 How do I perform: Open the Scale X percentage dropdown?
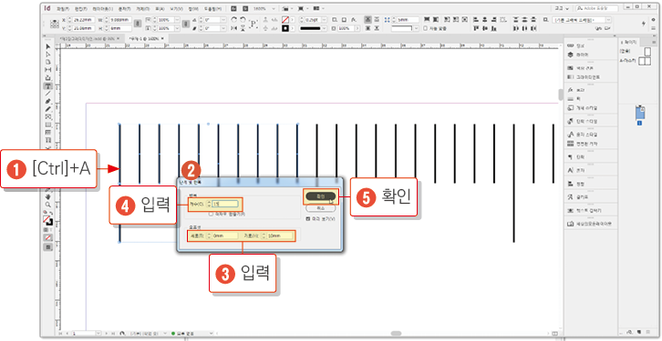point(177,20)
